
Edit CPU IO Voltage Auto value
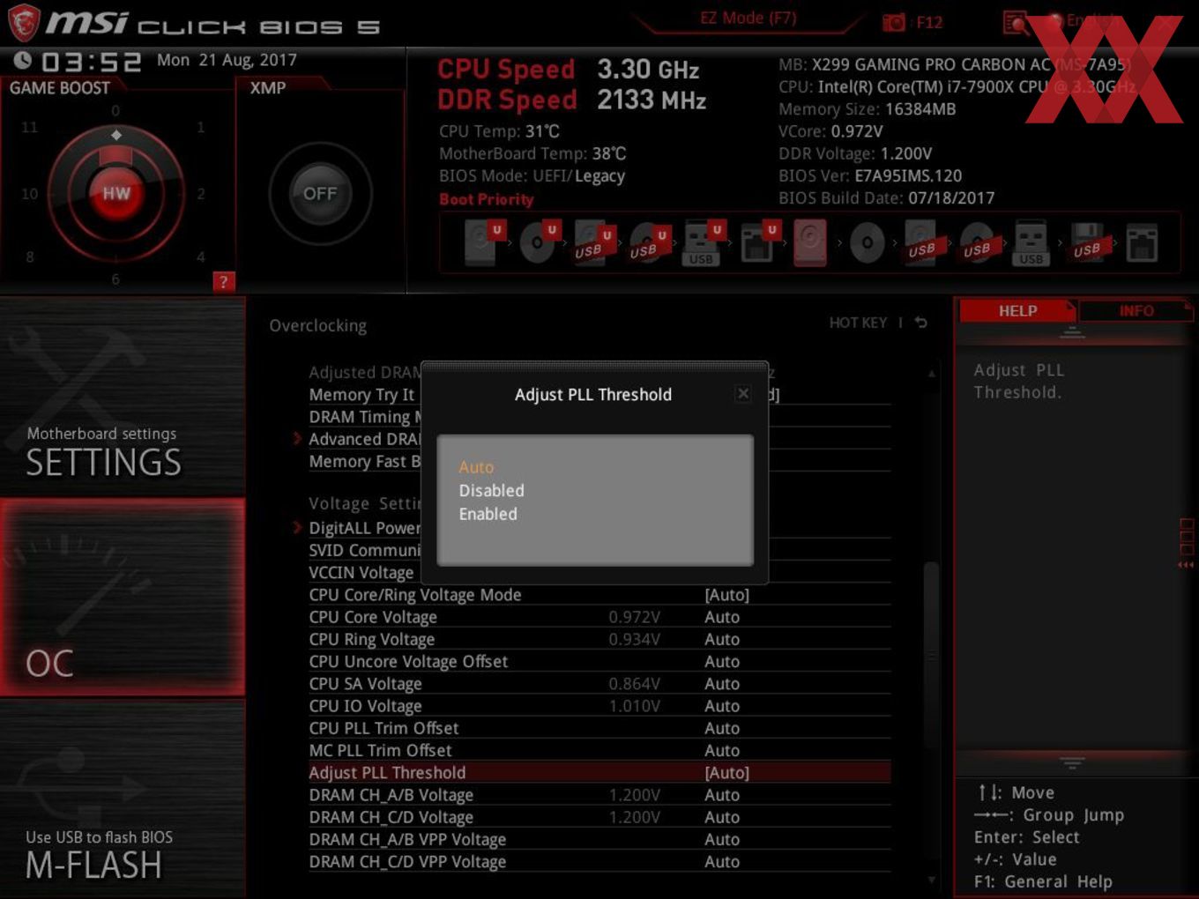pyautogui.click(x=721, y=706)
